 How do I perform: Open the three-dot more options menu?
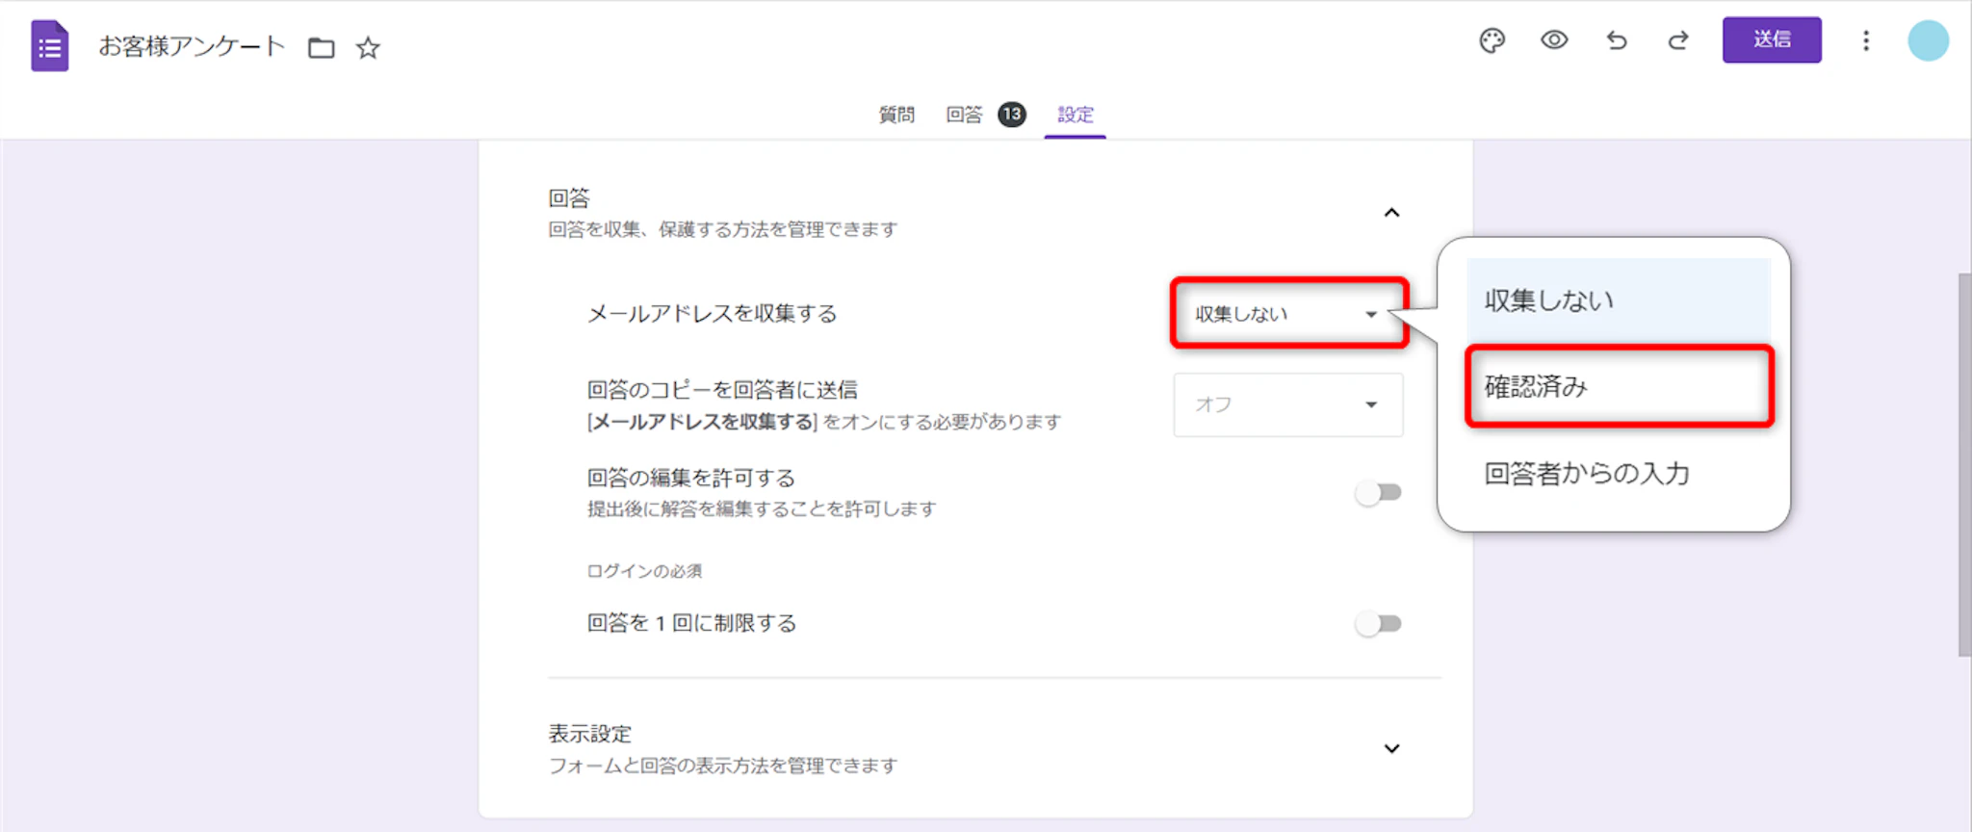(1866, 40)
